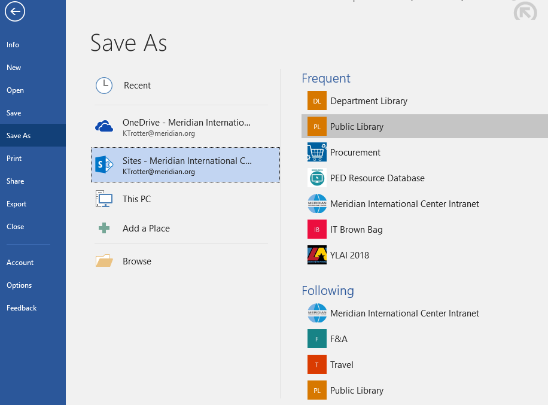Open the Feedback page
Viewport: 548px width, 405px height.
(22, 308)
